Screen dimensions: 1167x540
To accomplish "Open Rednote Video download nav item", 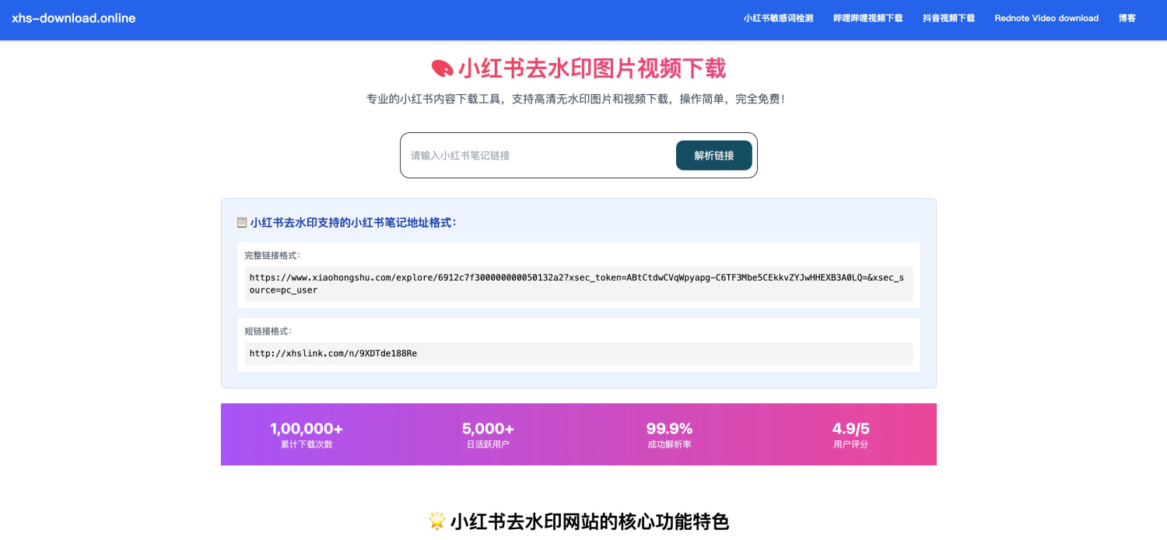I will tap(1046, 18).
